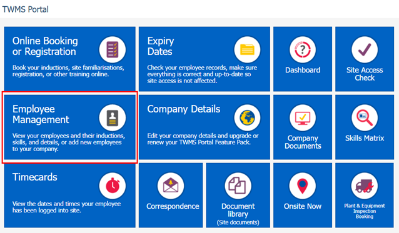Image resolution: width=399 pixels, height=233 pixels.
Task: Click the Site Access Check tick icon
Action: 365,49
